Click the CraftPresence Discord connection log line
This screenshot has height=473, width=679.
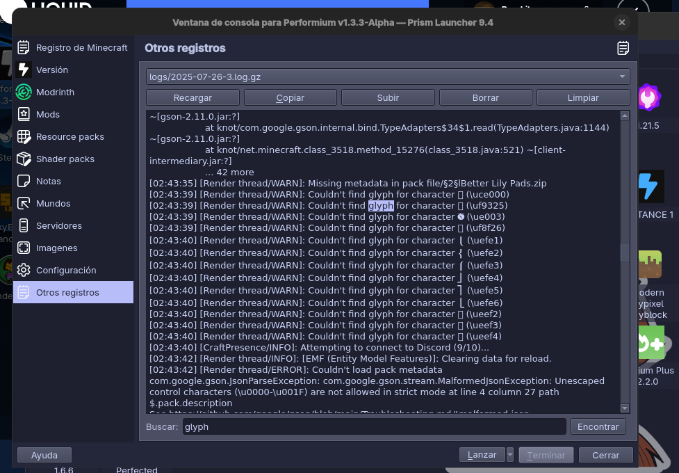click(x=319, y=347)
